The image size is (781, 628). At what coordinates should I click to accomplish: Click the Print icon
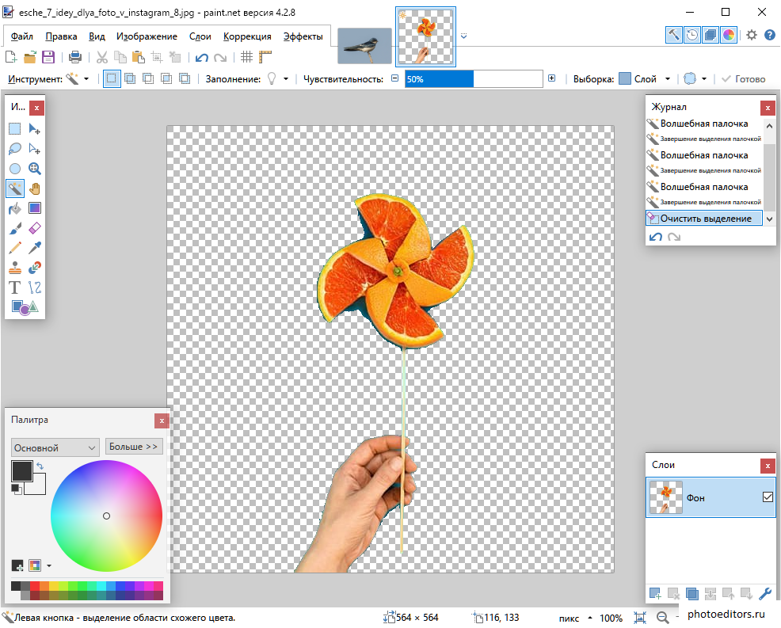[75, 57]
